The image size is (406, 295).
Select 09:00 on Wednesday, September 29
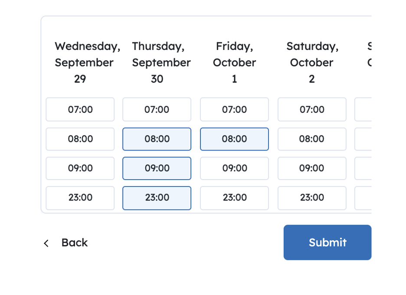tap(80, 168)
